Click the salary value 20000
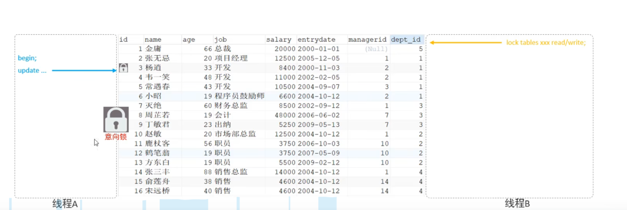Image resolution: width=627 pixels, height=210 pixels. [x=284, y=49]
